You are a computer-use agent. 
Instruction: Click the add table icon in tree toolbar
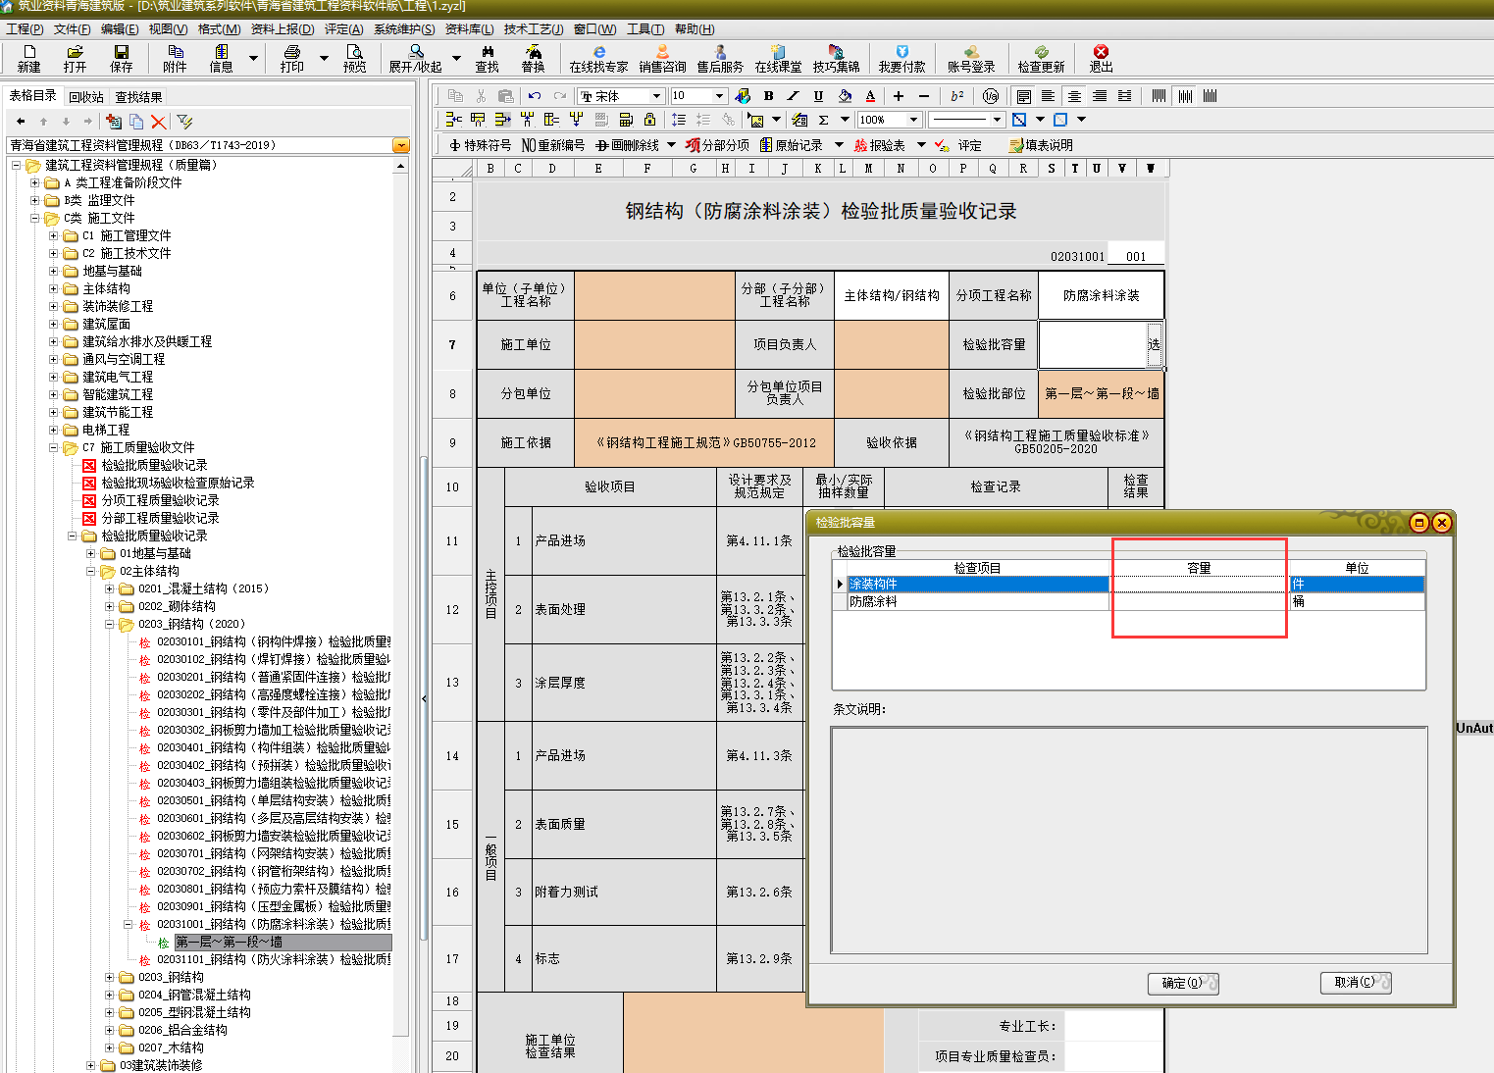pos(114,122)
